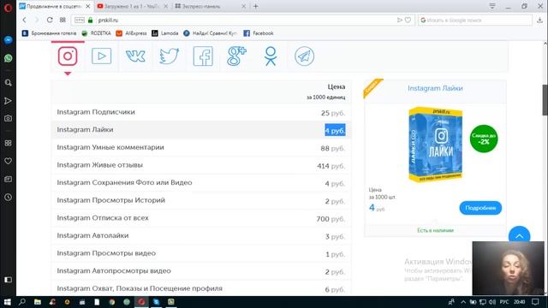Reload the page with refresh icon
The height and width of the screenshot is (308, 548).
coord(50,20)
